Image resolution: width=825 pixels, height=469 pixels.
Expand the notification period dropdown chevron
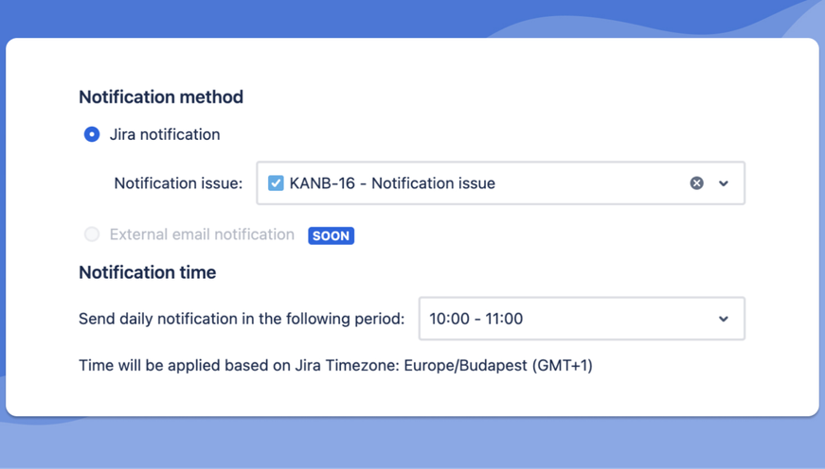tap(724, 319)
